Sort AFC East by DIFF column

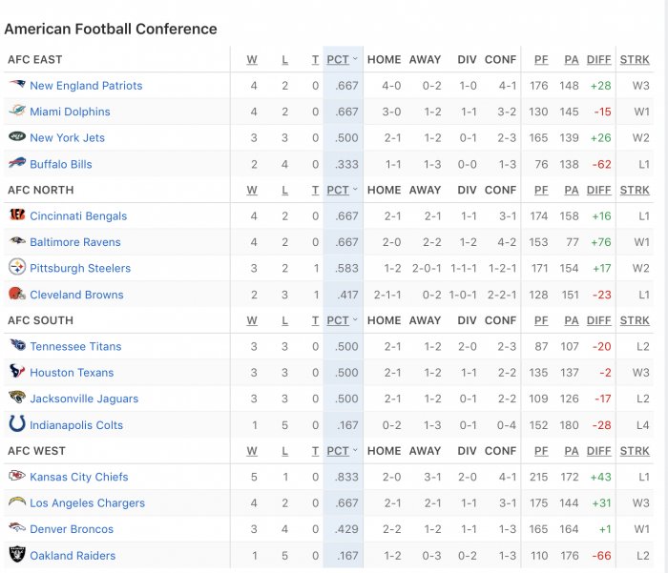598,60
